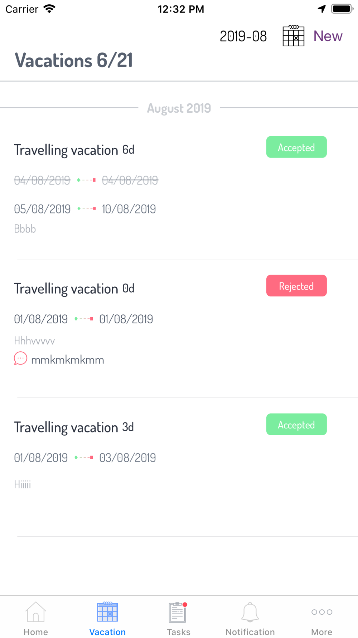The height and width of the screenshot is (638, 358).
Task: Tap the Home house icon
Action: tap(36, 612)
